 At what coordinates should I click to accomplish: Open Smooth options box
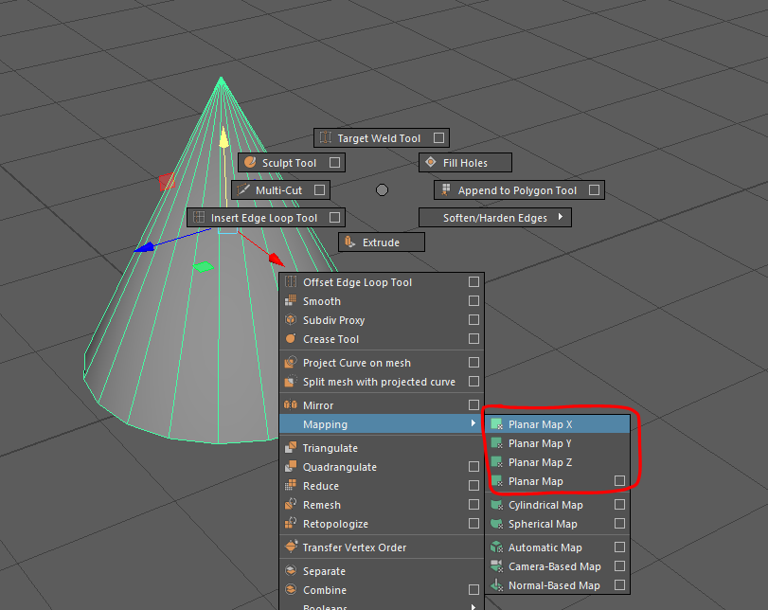click(x=473, y=300)
